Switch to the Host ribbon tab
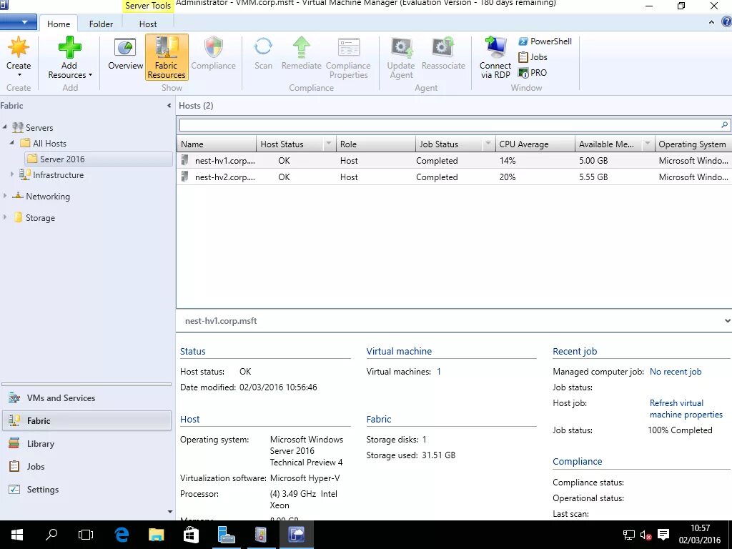The width and height of the screenshot is (732, 549). click(x=147, y=24)
